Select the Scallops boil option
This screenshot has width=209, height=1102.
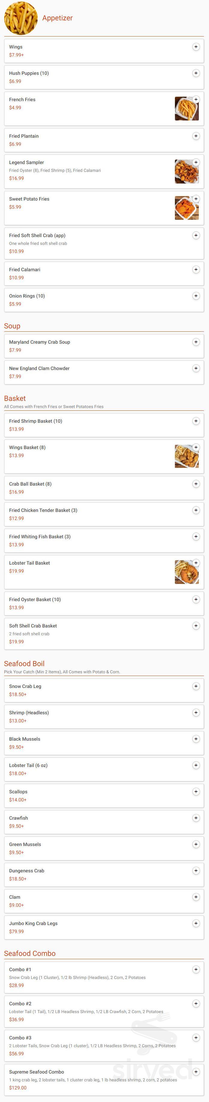coord(196,792)
